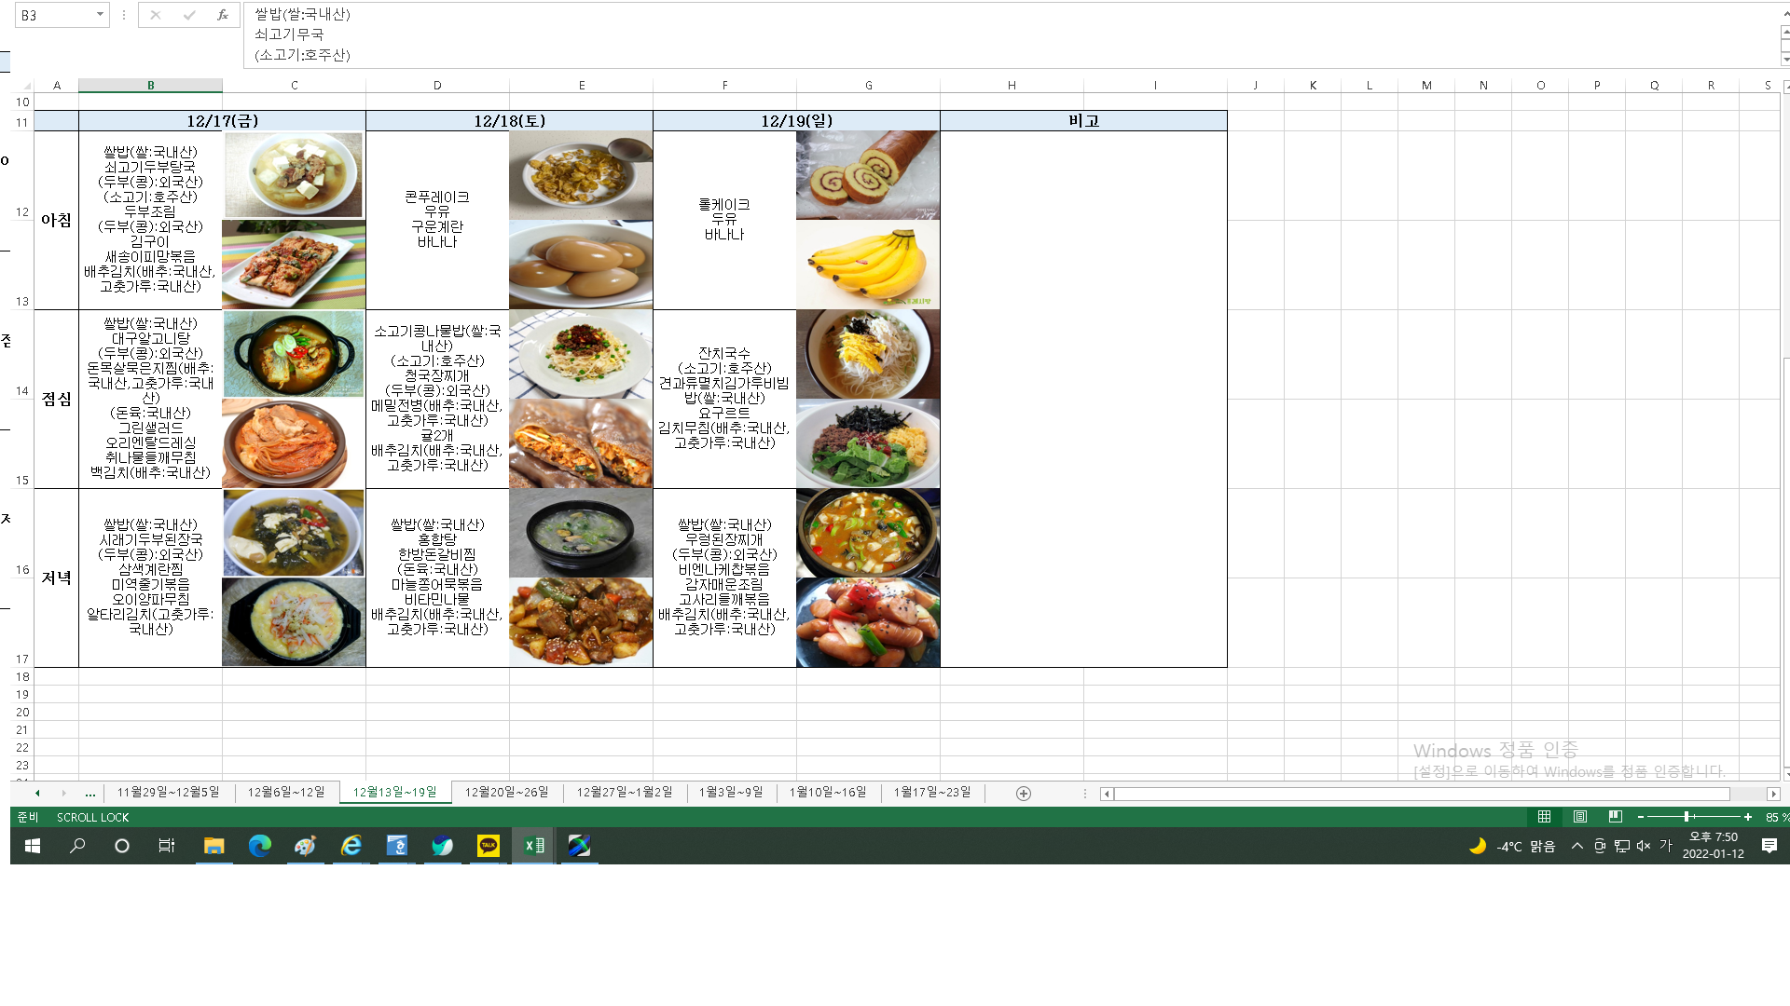Show hidden system tray icons chevron

[x=1577, y=846]
